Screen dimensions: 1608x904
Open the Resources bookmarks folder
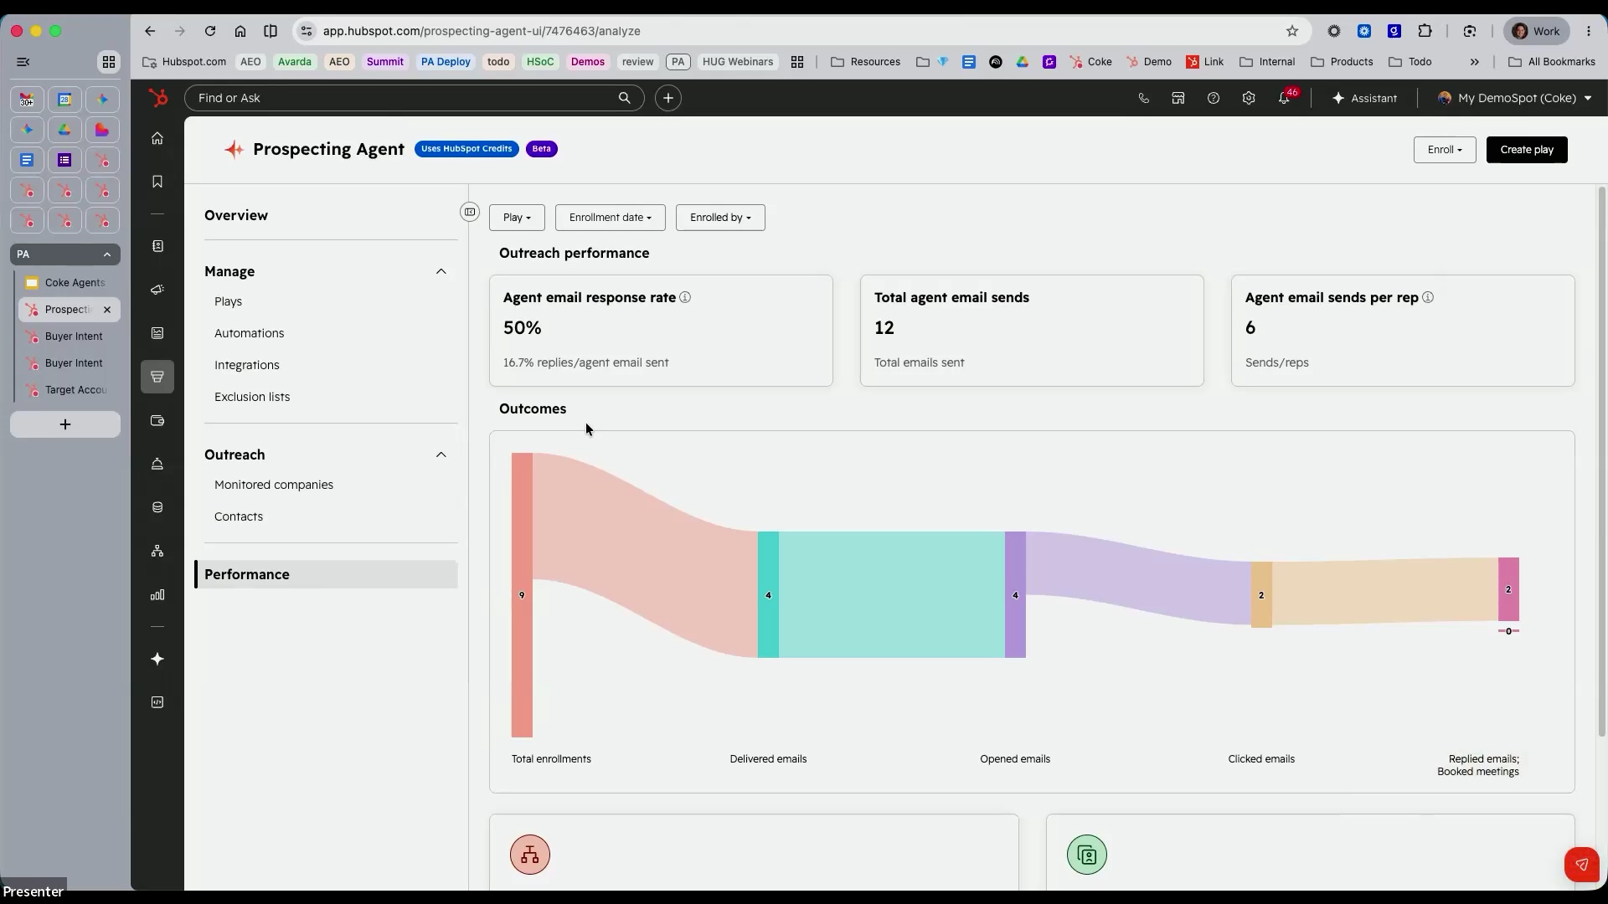[x=866, y=62]
